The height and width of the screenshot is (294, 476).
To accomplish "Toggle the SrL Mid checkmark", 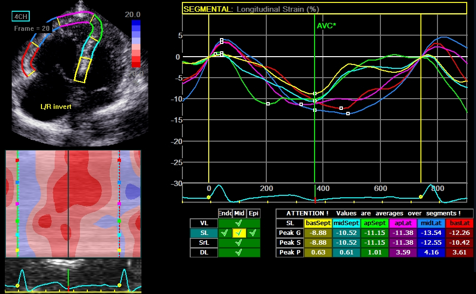I will click(x=239, y=243).
